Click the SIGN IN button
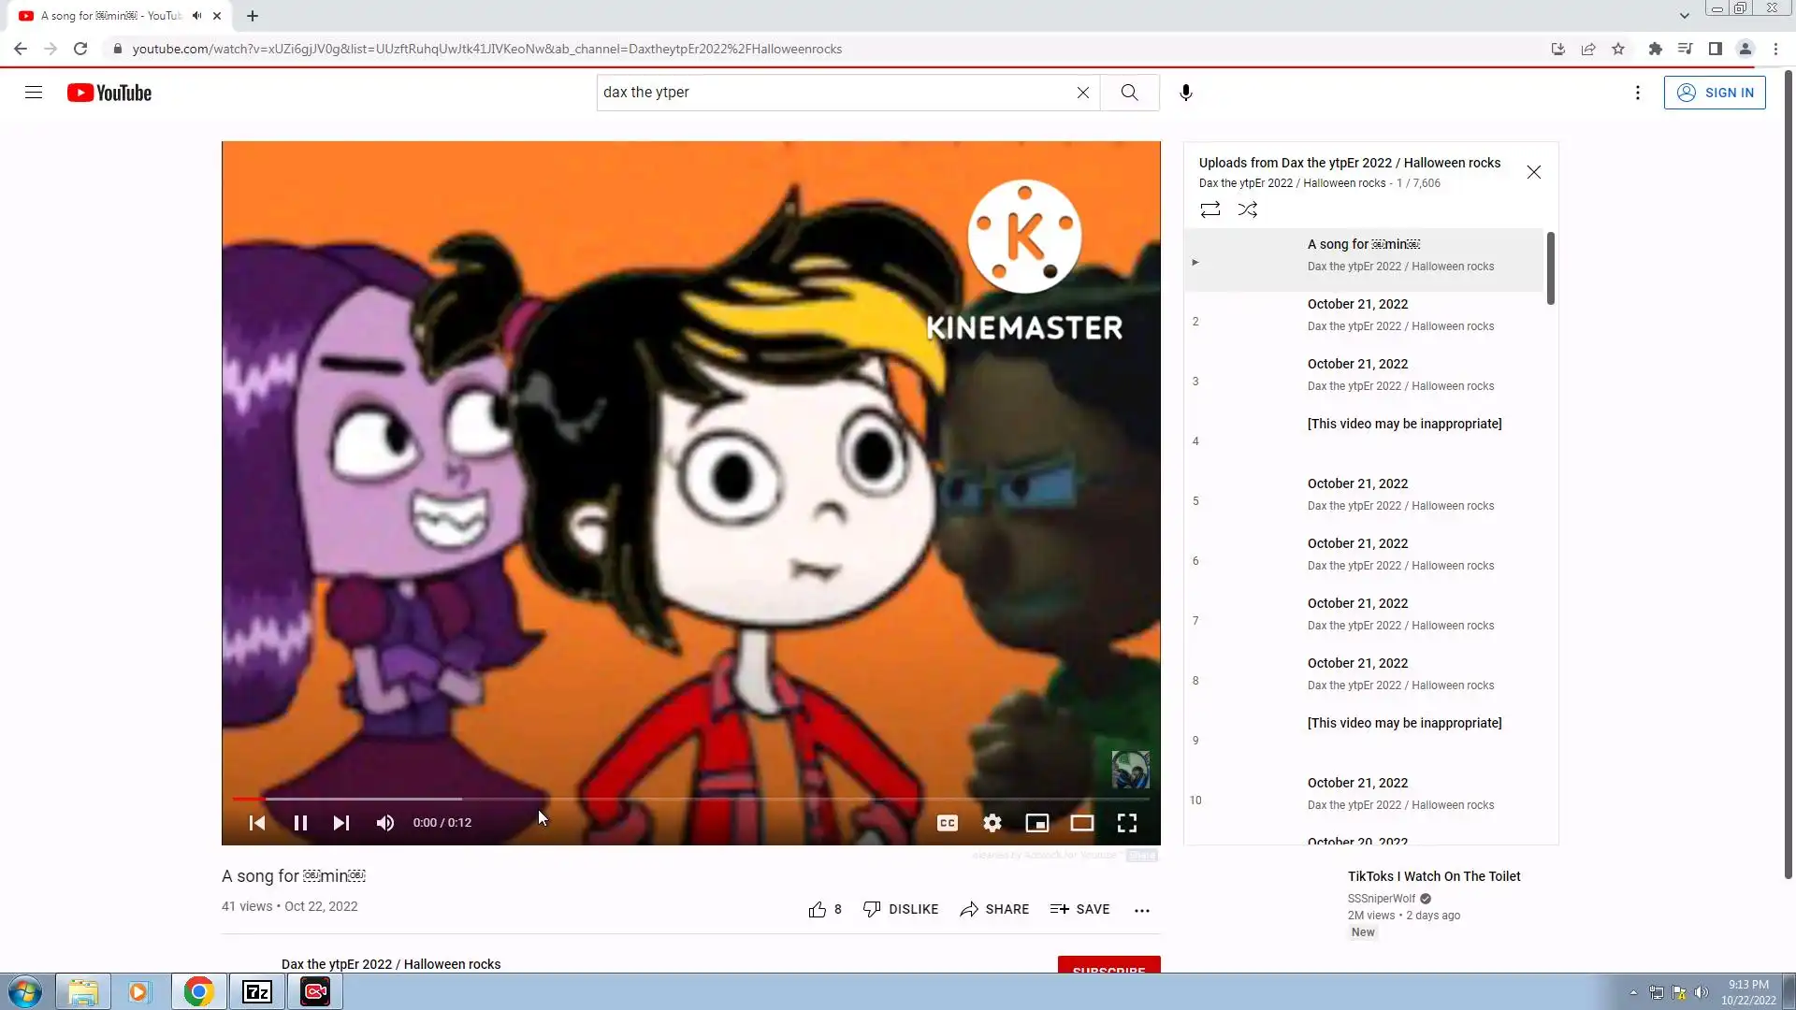 tap(1714, 93)
